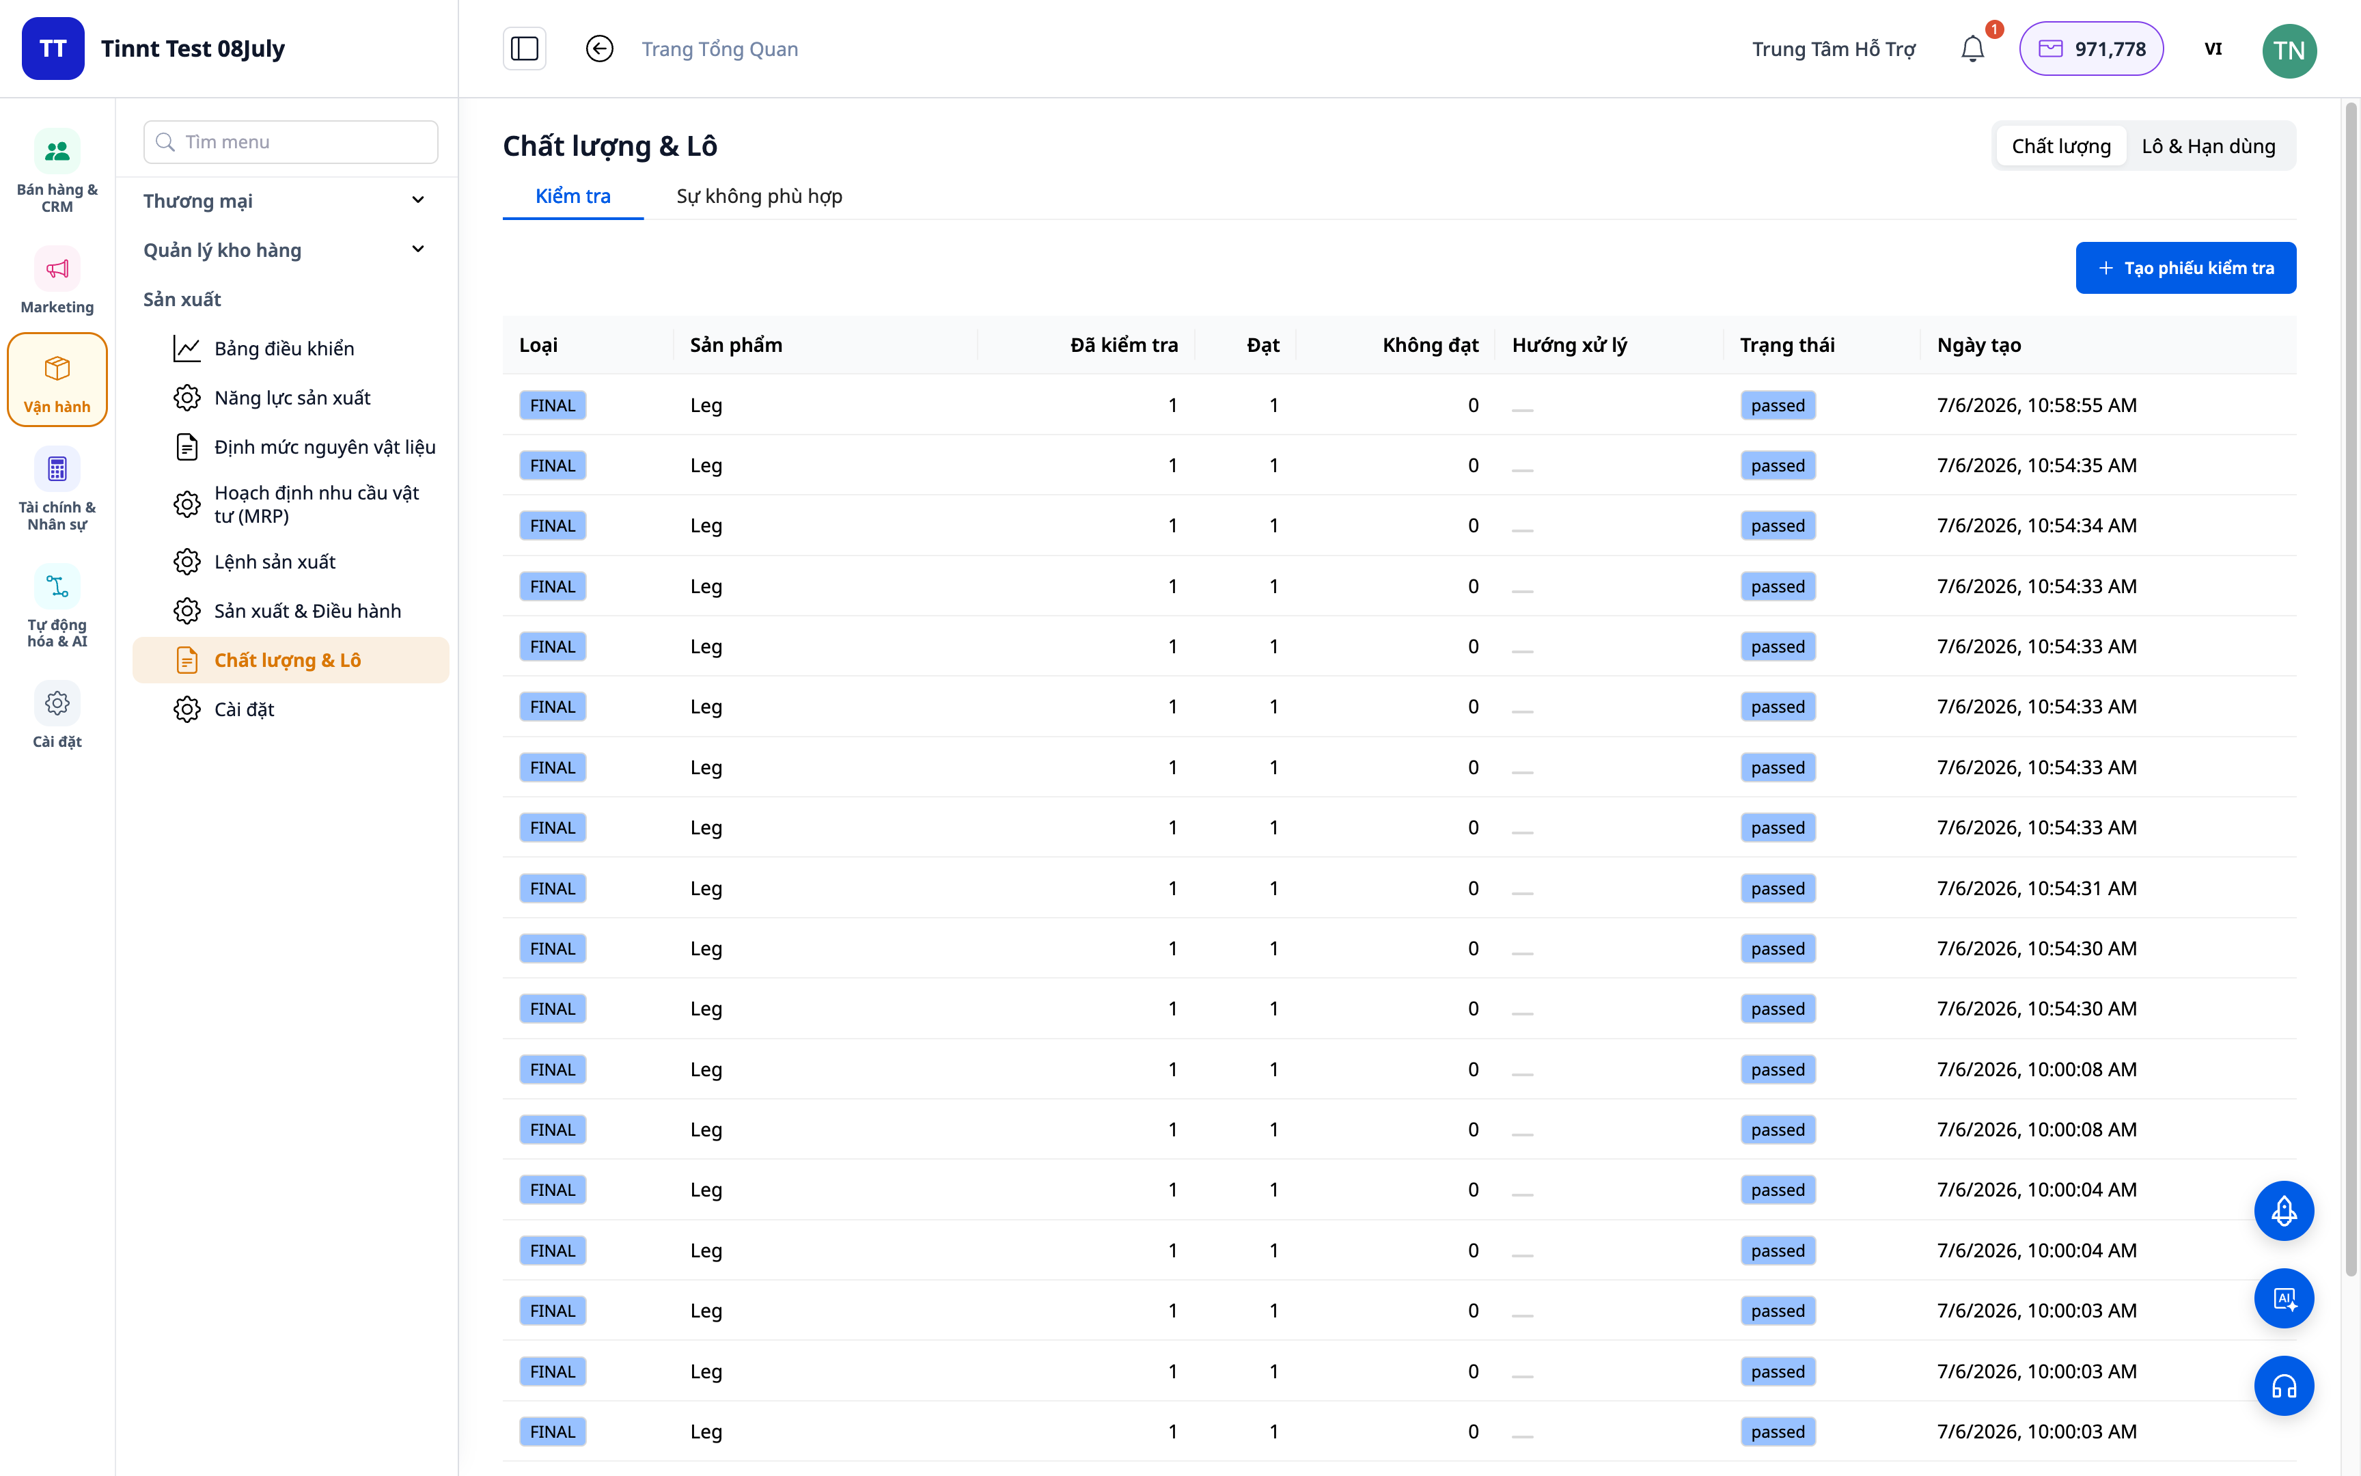Click the TT workspace logo
This screenshot has height=1476, width=2361.
coord(53,49)
